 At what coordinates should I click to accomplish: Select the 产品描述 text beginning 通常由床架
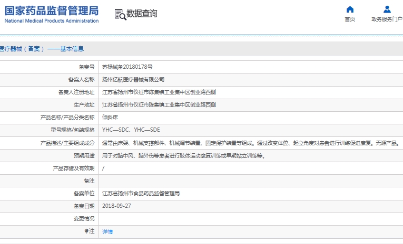pos(251,143)
